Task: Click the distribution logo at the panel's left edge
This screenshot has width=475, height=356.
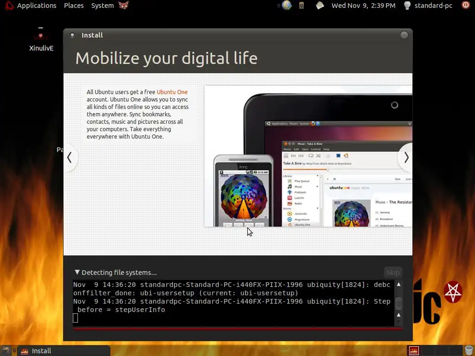Action: click(9, 5)
